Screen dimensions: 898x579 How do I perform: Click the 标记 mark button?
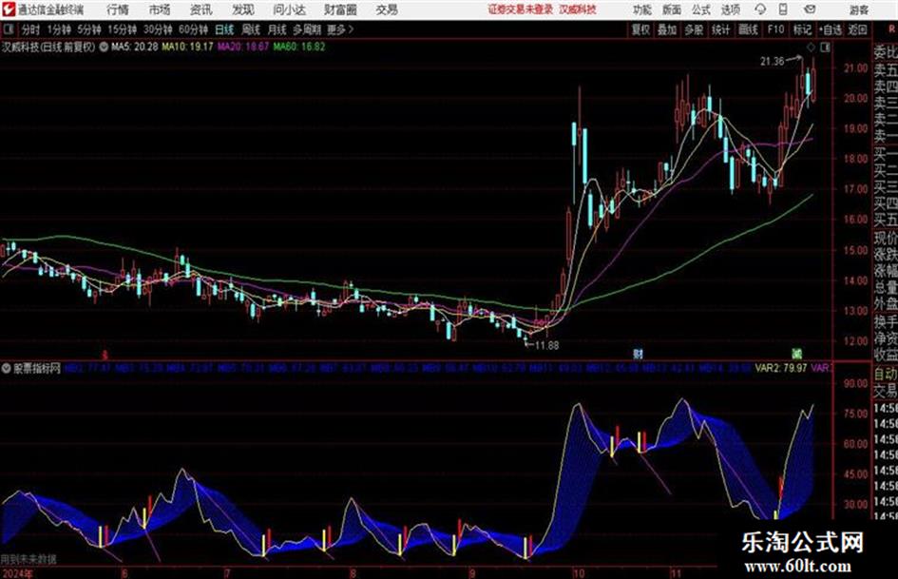(x=802, y=29)
